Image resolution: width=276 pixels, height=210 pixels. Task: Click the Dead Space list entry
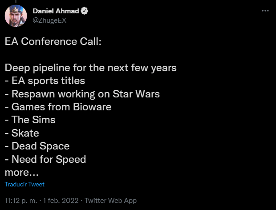coord(37,146)
